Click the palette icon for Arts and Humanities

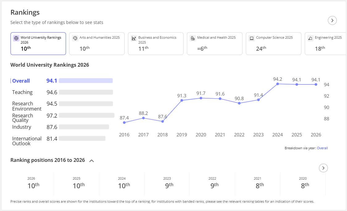coord(75,38)
